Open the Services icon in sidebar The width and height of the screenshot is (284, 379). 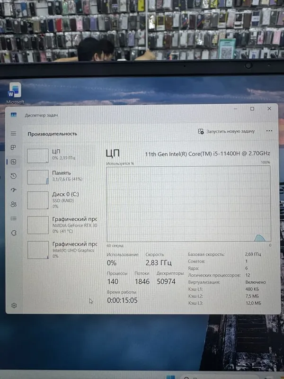click(14, 233)
